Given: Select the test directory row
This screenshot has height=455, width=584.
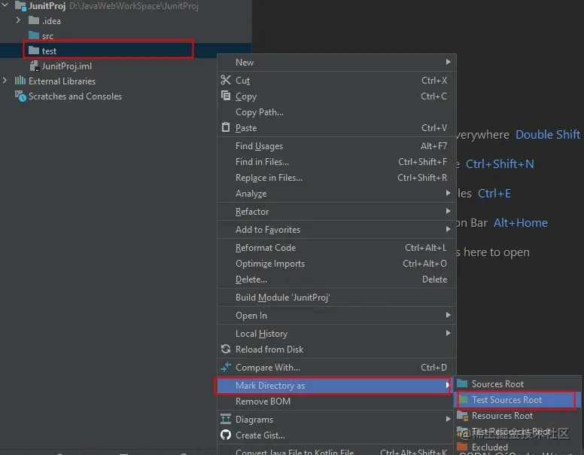Looking at the screenshot, I should pos(126,50).
